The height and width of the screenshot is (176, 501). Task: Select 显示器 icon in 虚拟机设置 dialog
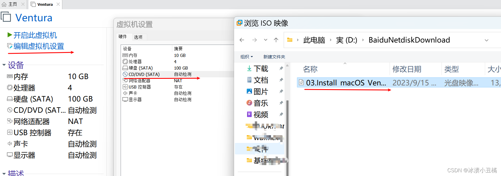(125, 100)
